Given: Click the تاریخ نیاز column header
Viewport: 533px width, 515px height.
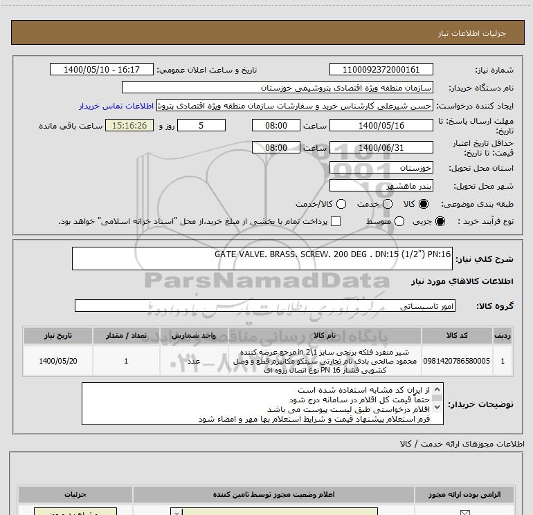Looking at the screenshot, I should (57, 335).
